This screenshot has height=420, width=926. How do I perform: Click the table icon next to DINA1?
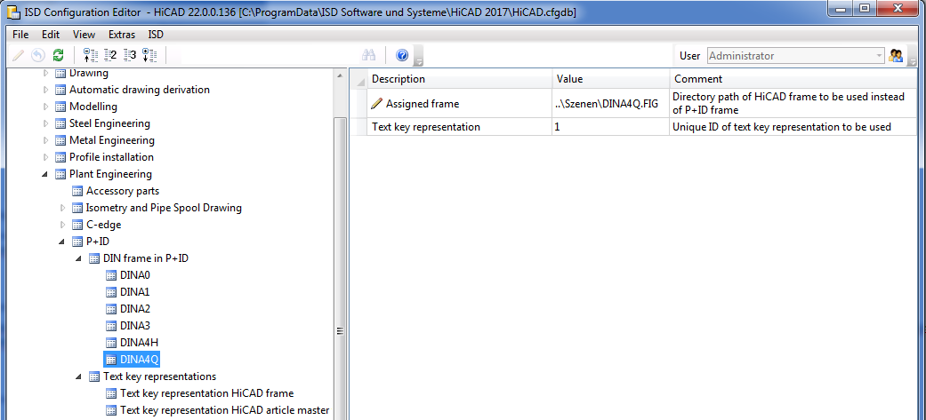point(111,292)
